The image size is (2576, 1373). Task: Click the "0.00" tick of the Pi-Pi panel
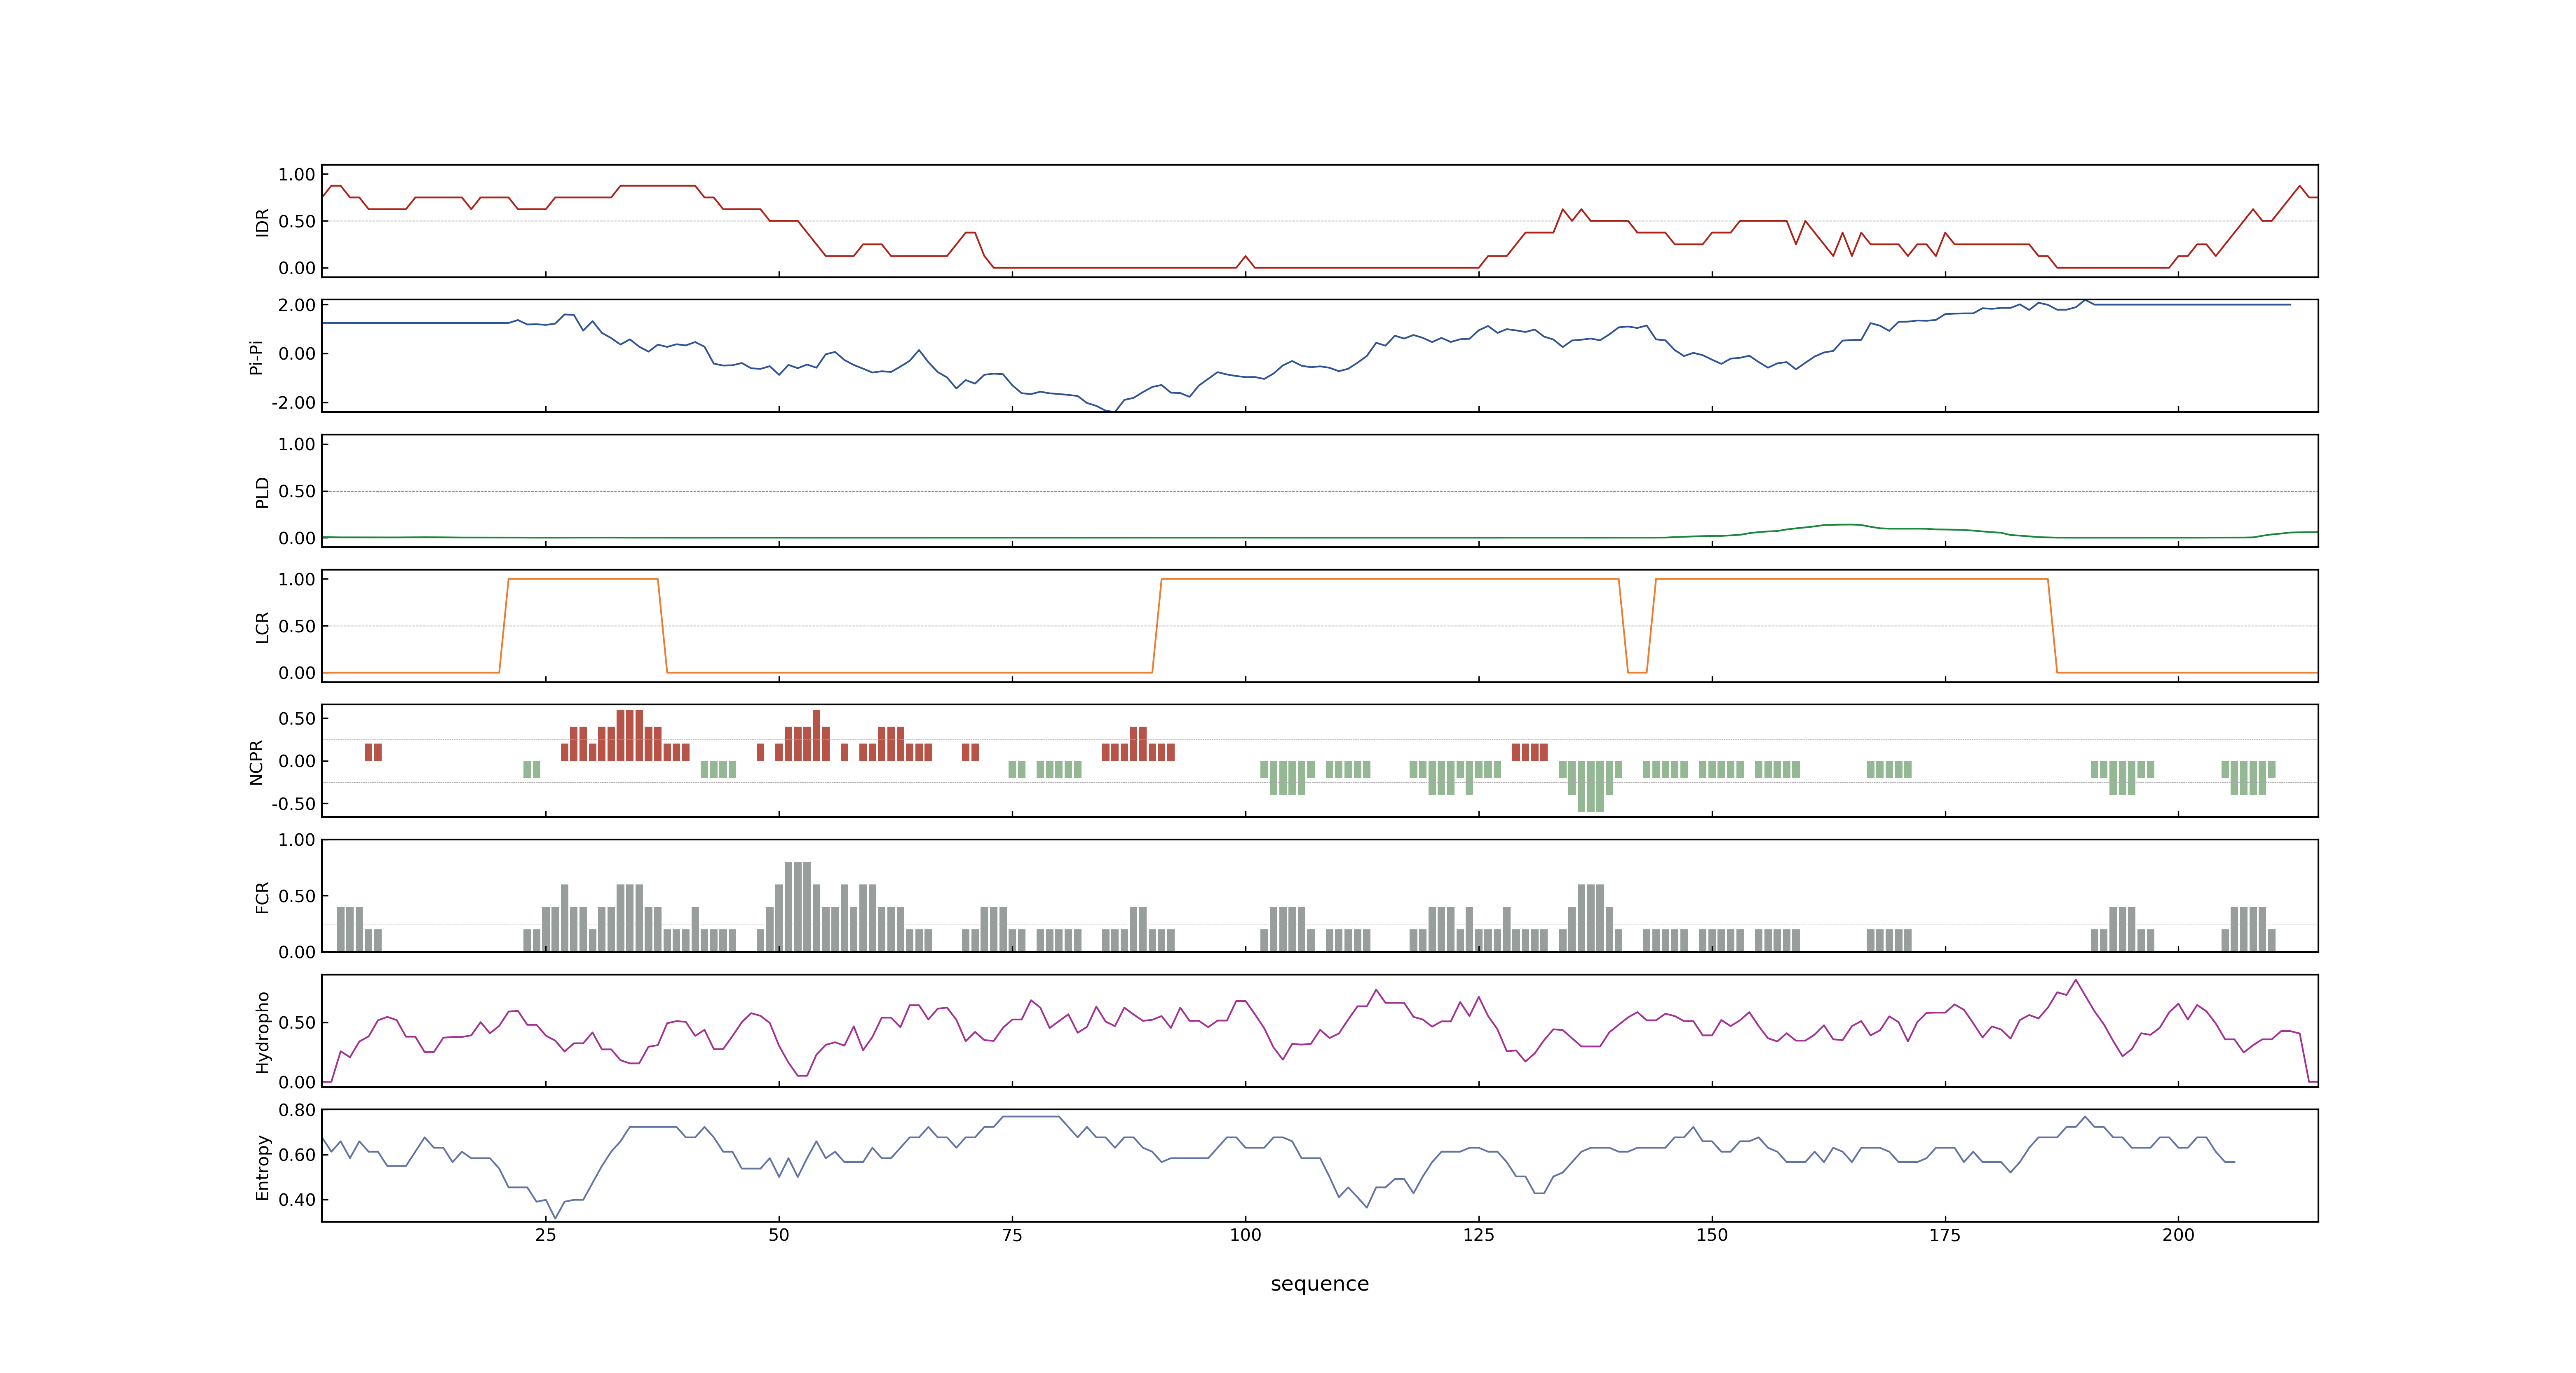(297, 354)
